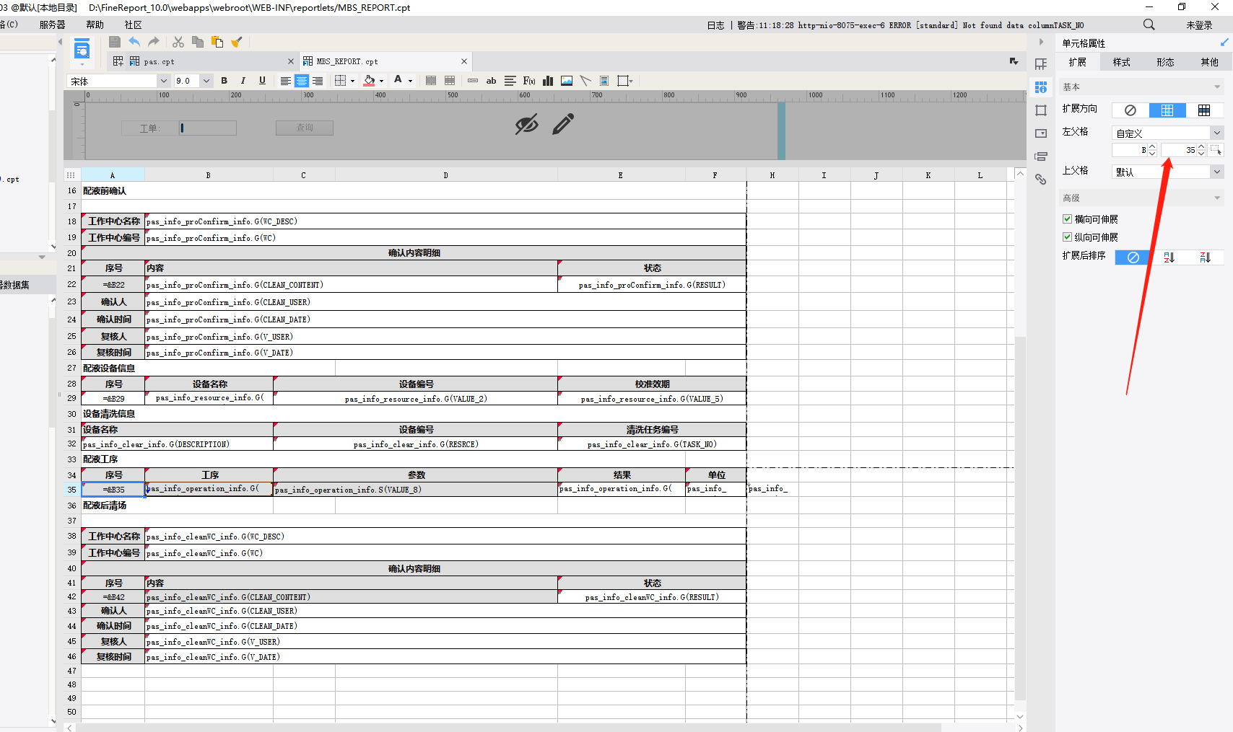Close the MBS_REPORT.cpt tab
Screen dimensions: 1233x732
[x=464, y=61]
